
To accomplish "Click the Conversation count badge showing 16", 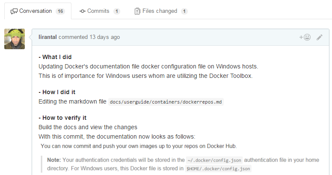I will [x=60, y=12].
